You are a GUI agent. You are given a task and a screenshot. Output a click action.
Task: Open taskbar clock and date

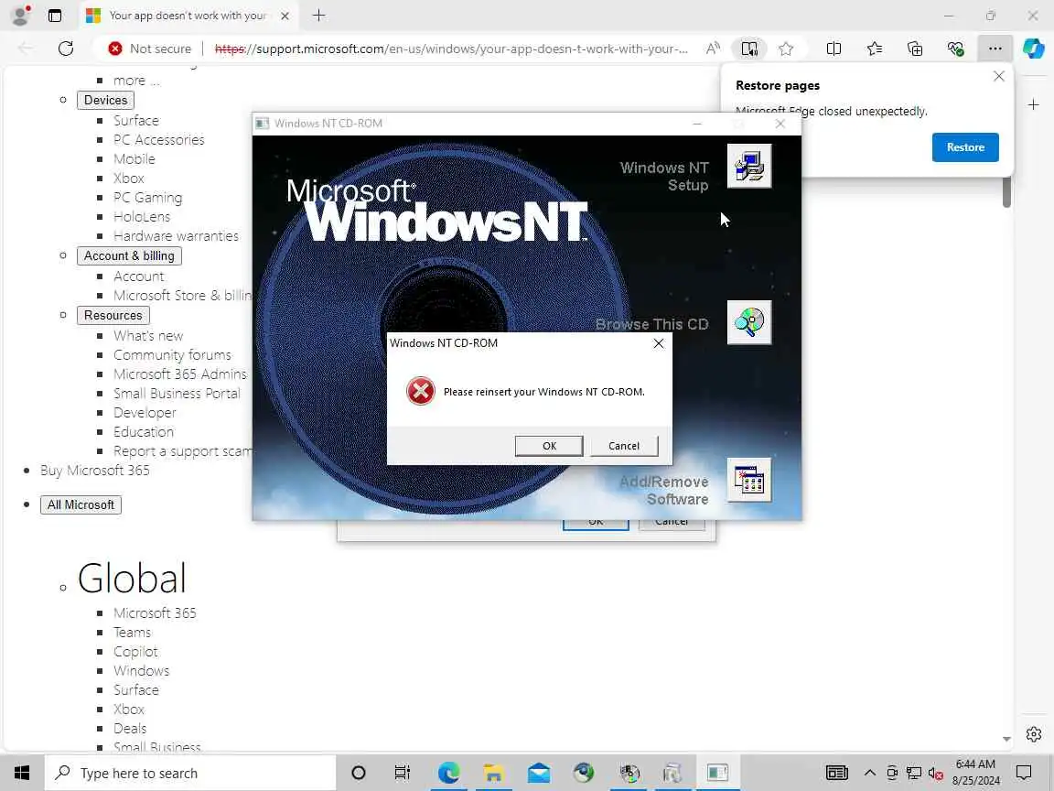(975, 773)
